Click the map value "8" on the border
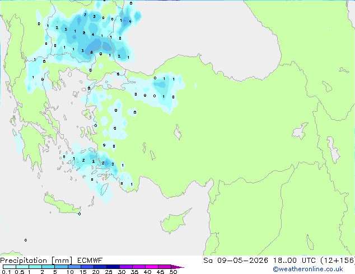This screenshot has width=355, height=274. coord(91,53)
